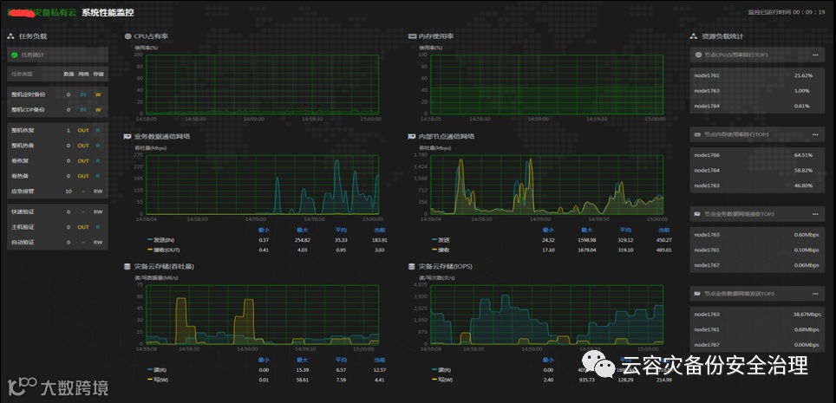Click the 254.82 maximum send value
The height and width of the screenshot is (403, 836).
tap(303, 240)
